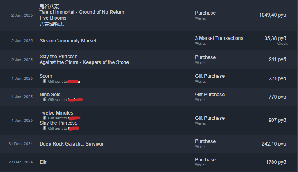Click the Five Blooms item name

(x=53, y=18)
